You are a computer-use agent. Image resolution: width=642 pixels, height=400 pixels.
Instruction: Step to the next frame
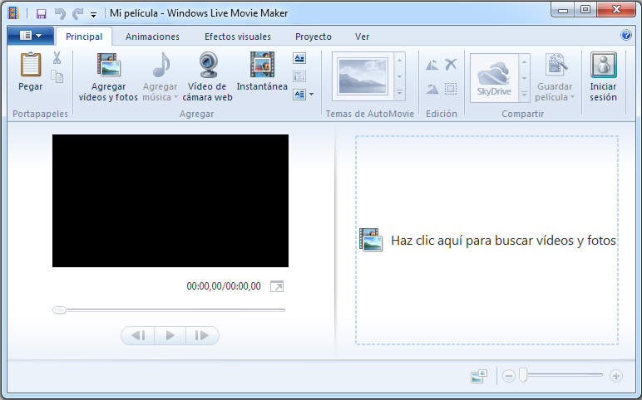(x=201, y=335)
